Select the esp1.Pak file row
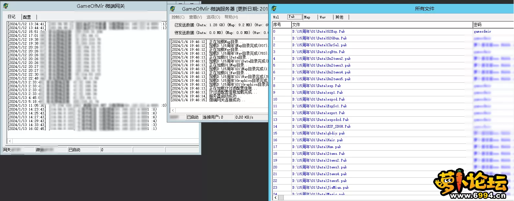The image size is (514, 201). point(393,92)
